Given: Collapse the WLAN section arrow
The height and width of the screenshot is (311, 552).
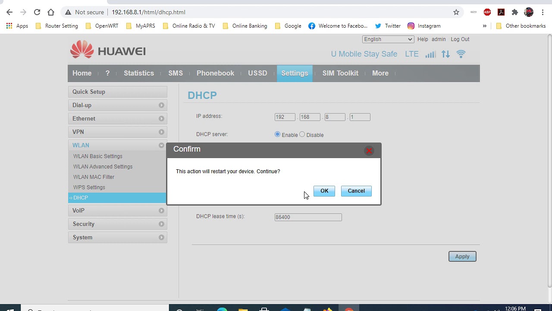Looking at the screenshot, I should coord(161,146).
